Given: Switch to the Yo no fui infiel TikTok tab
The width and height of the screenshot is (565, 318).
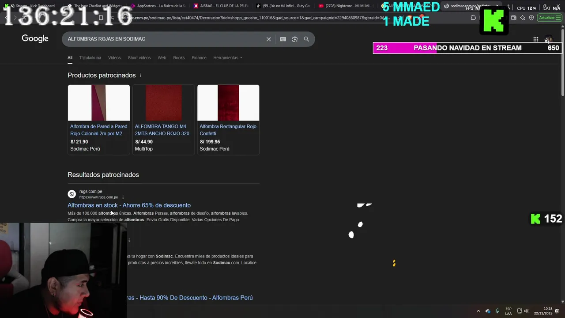Looking at the screenshot, I should pyautogui.click(x=283, y=6).
